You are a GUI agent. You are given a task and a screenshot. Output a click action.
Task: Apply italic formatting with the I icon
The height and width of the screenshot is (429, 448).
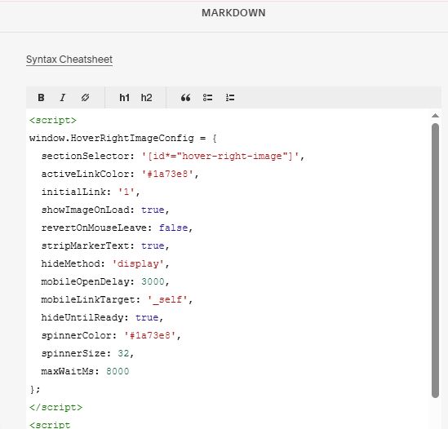tap(63, 98)
